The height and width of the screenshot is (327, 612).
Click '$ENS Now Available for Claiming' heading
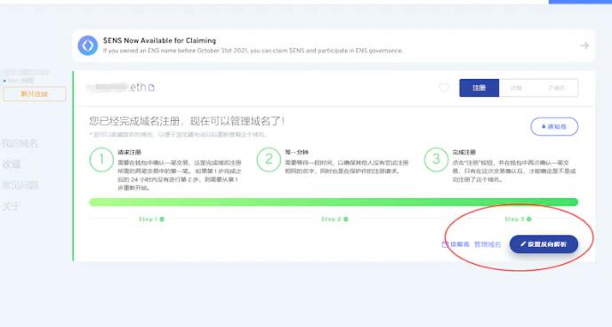coord(159,41)
